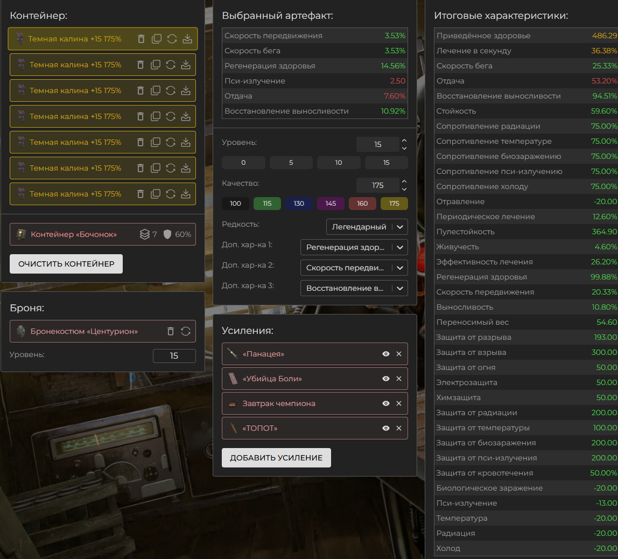Toggle visibility of Завтрак чемпиона boost
This screenshot has width=618, height=559.
(385, 403)
